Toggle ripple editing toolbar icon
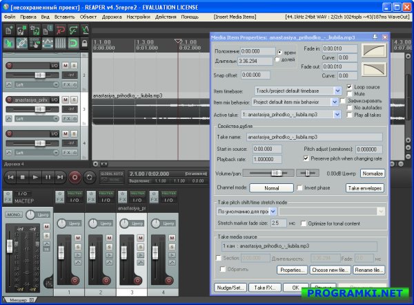This screenshot has height=305, width=414. pos(34,43)
